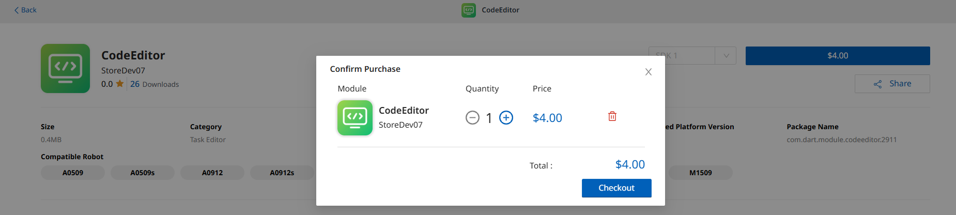Click the CodeEditor module icon in dialog
956x215 pixels.
pos(354,117)
